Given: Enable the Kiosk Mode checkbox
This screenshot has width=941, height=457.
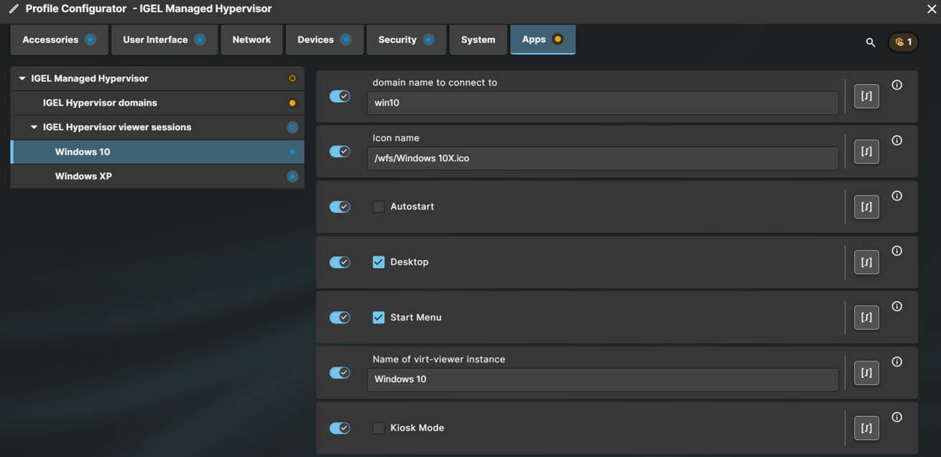Looking at the screenshot, I should coord(379,428).
